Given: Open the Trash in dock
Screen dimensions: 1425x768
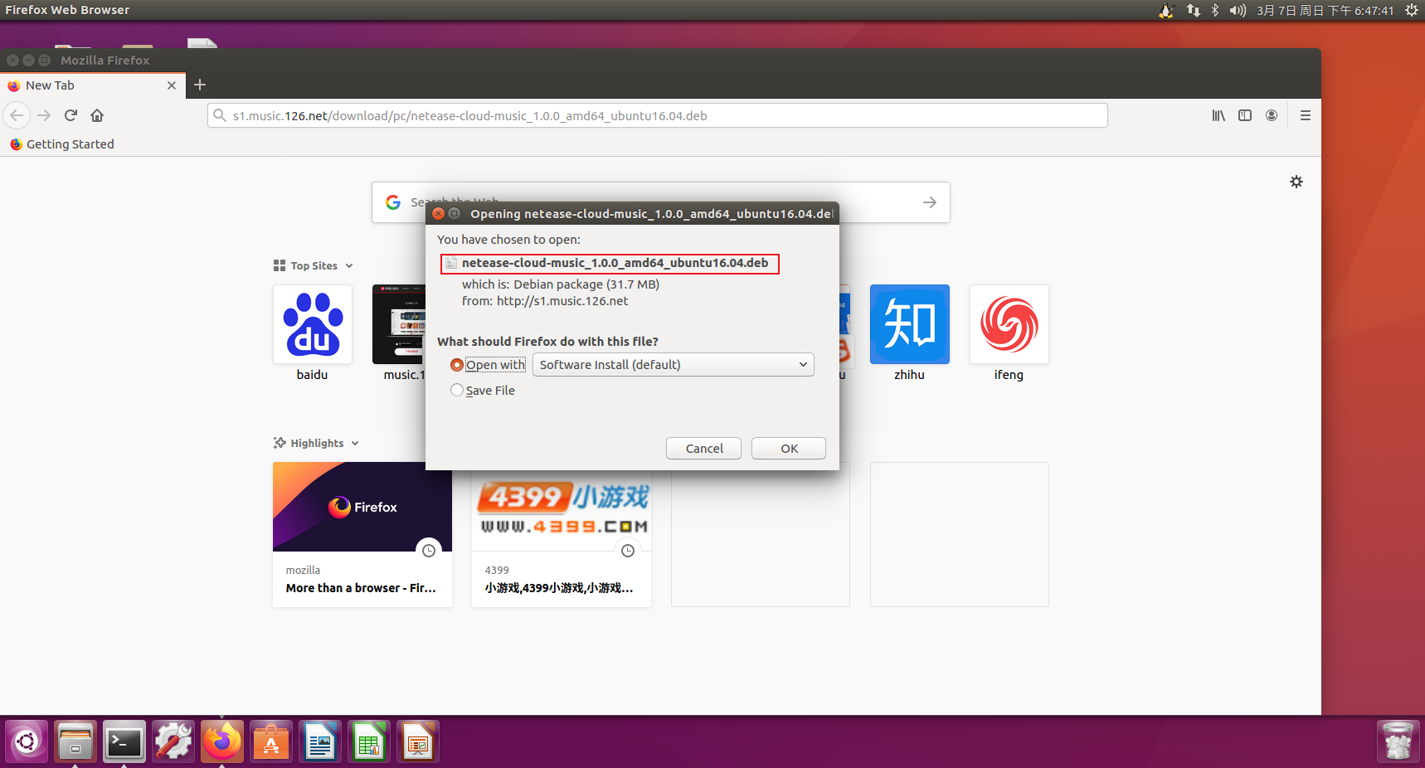Looking at the screenshot, I should (x=1398, y=741).
